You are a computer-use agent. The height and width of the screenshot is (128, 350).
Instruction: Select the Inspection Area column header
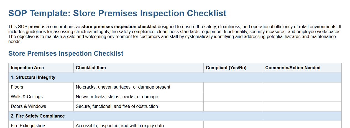[x=27, y=68]
